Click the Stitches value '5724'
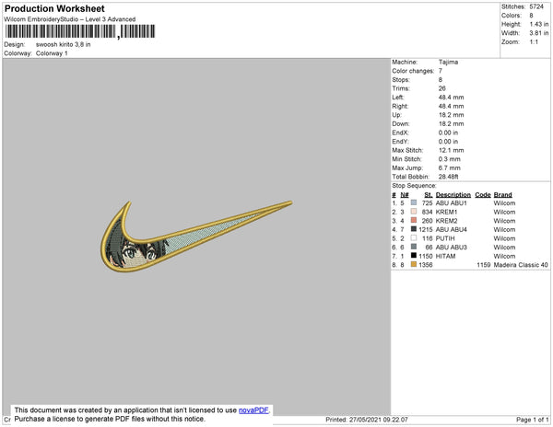 pos(536,6)
